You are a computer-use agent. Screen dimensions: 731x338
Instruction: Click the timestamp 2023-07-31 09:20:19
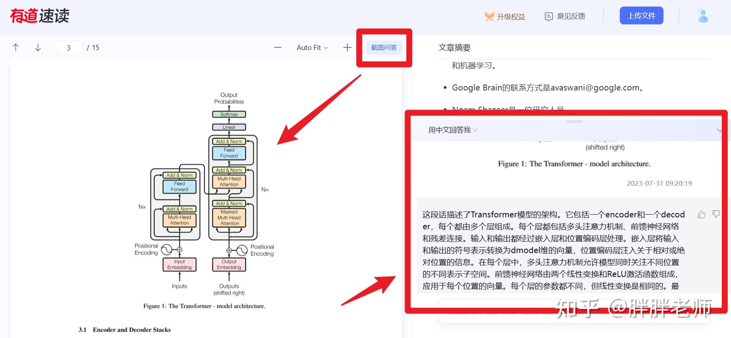659,183
